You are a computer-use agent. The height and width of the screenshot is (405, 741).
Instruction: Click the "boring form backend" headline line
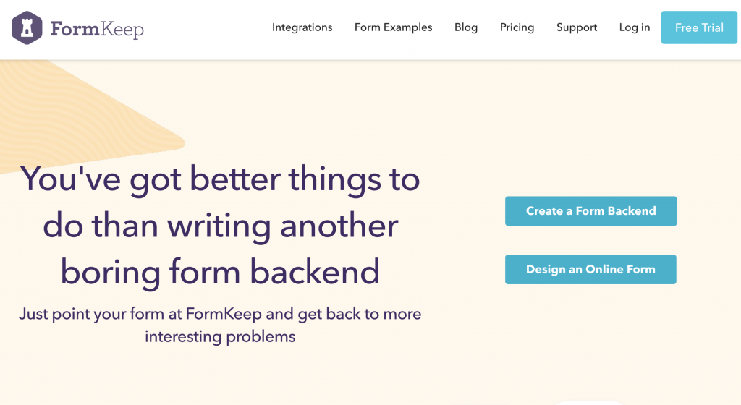click(220, 272)
